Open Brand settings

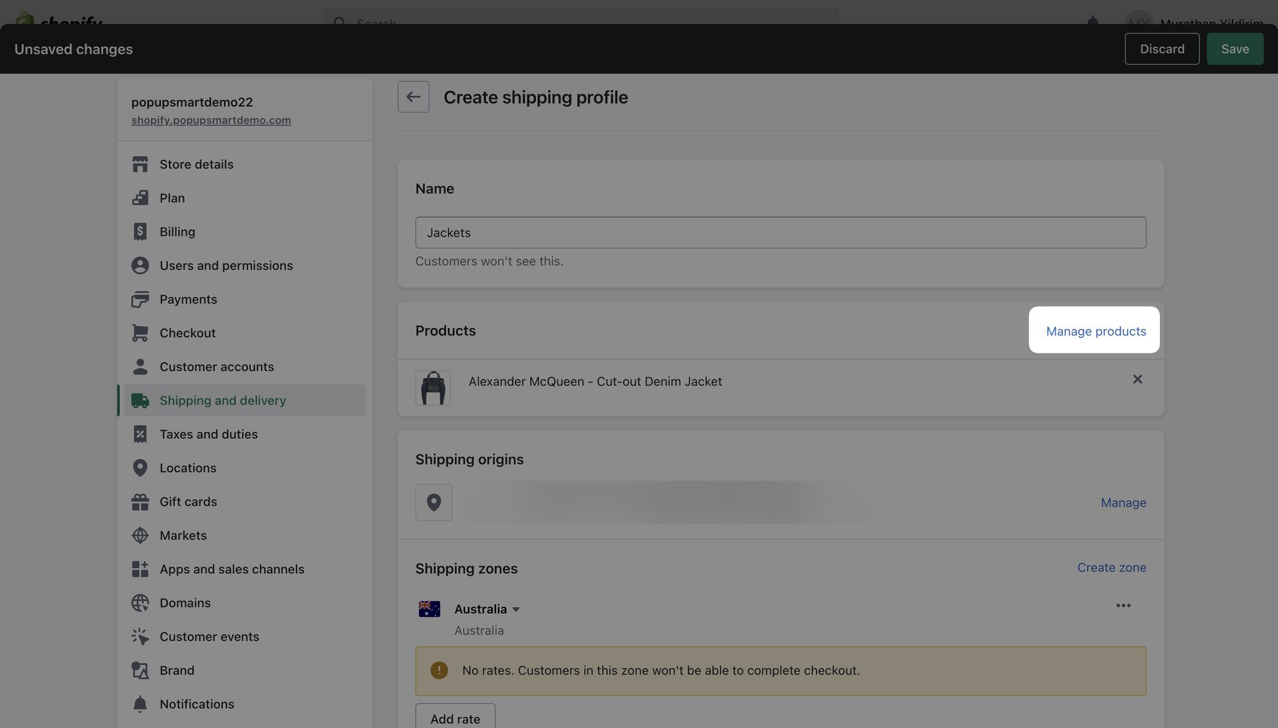point(245,670)
